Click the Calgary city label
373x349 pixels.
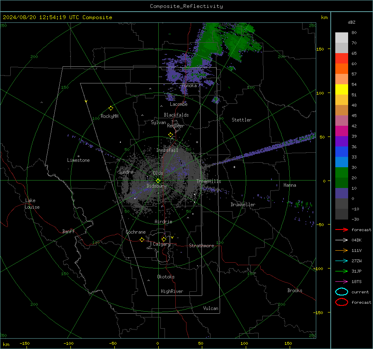click(162, 244)
